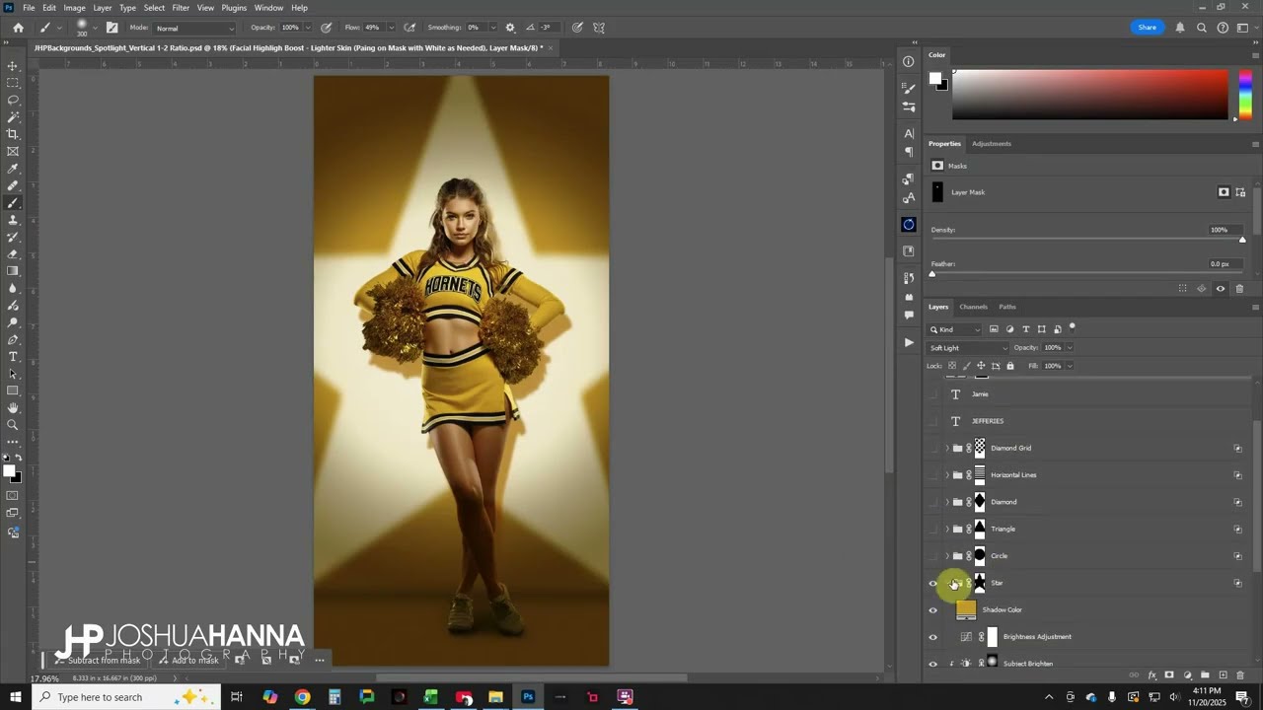The height and width of the screenshot is (710, 1263).
Task: Select the Zoom tool
Action: pyautogui.click(x=13, y=425)
